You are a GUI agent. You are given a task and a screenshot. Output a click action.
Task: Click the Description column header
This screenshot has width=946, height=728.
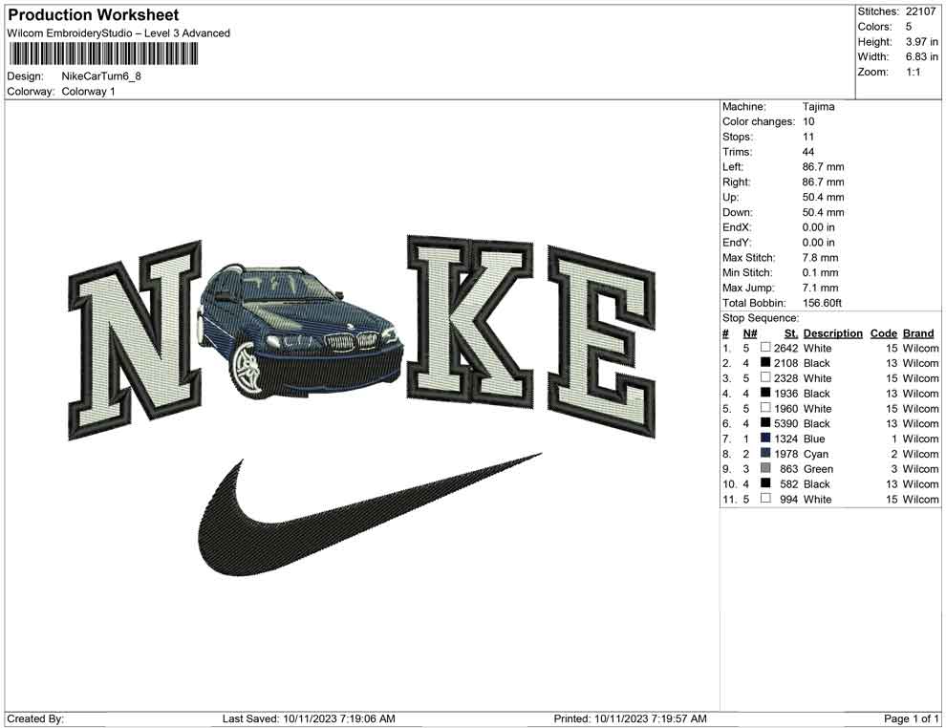tap(832, 332)
